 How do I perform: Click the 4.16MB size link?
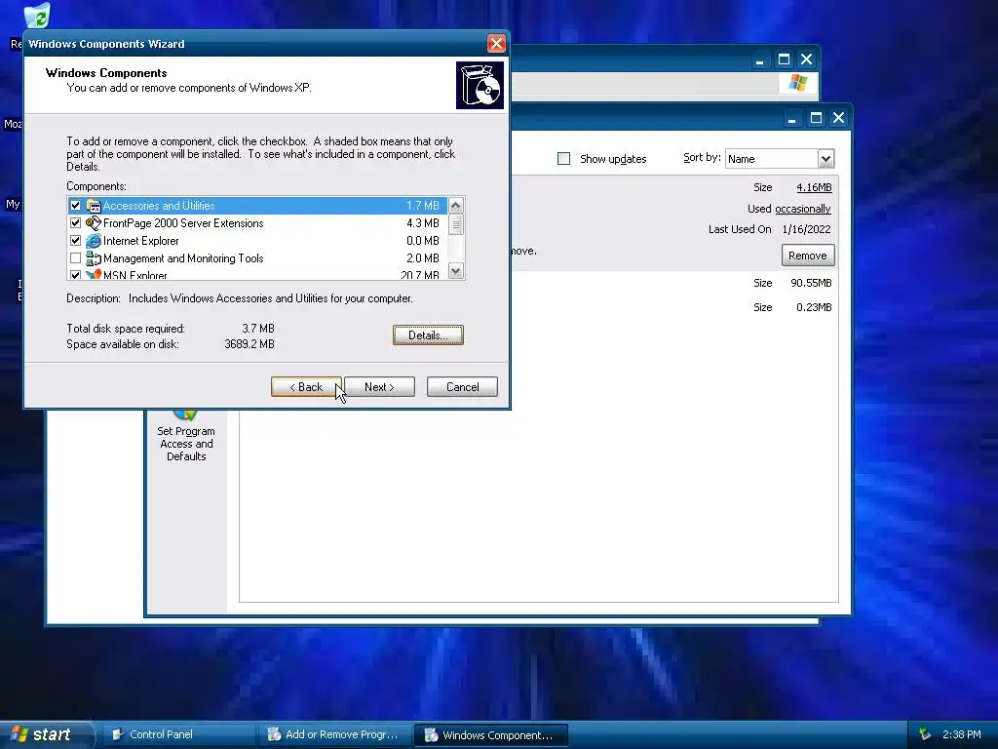tap(814, 187)
